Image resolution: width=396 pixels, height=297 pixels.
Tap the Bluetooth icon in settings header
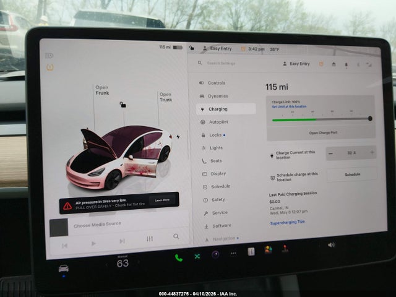point(358,65)
